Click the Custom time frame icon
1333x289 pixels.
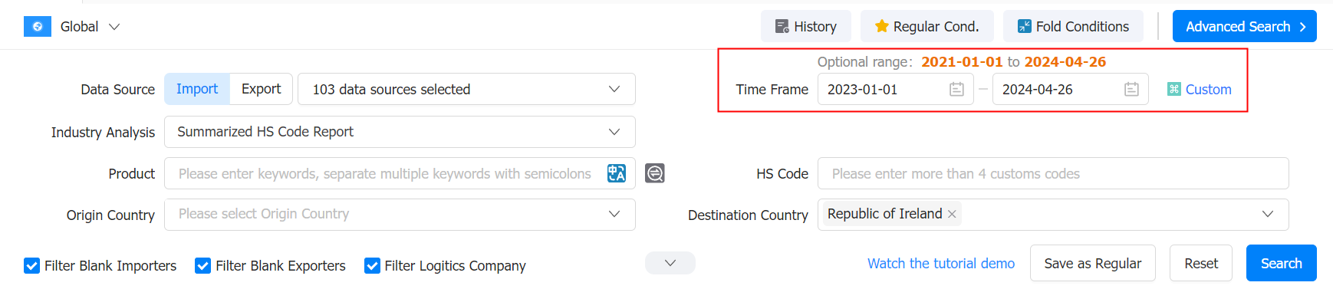pyautogui.click(x=1173, y=89)
